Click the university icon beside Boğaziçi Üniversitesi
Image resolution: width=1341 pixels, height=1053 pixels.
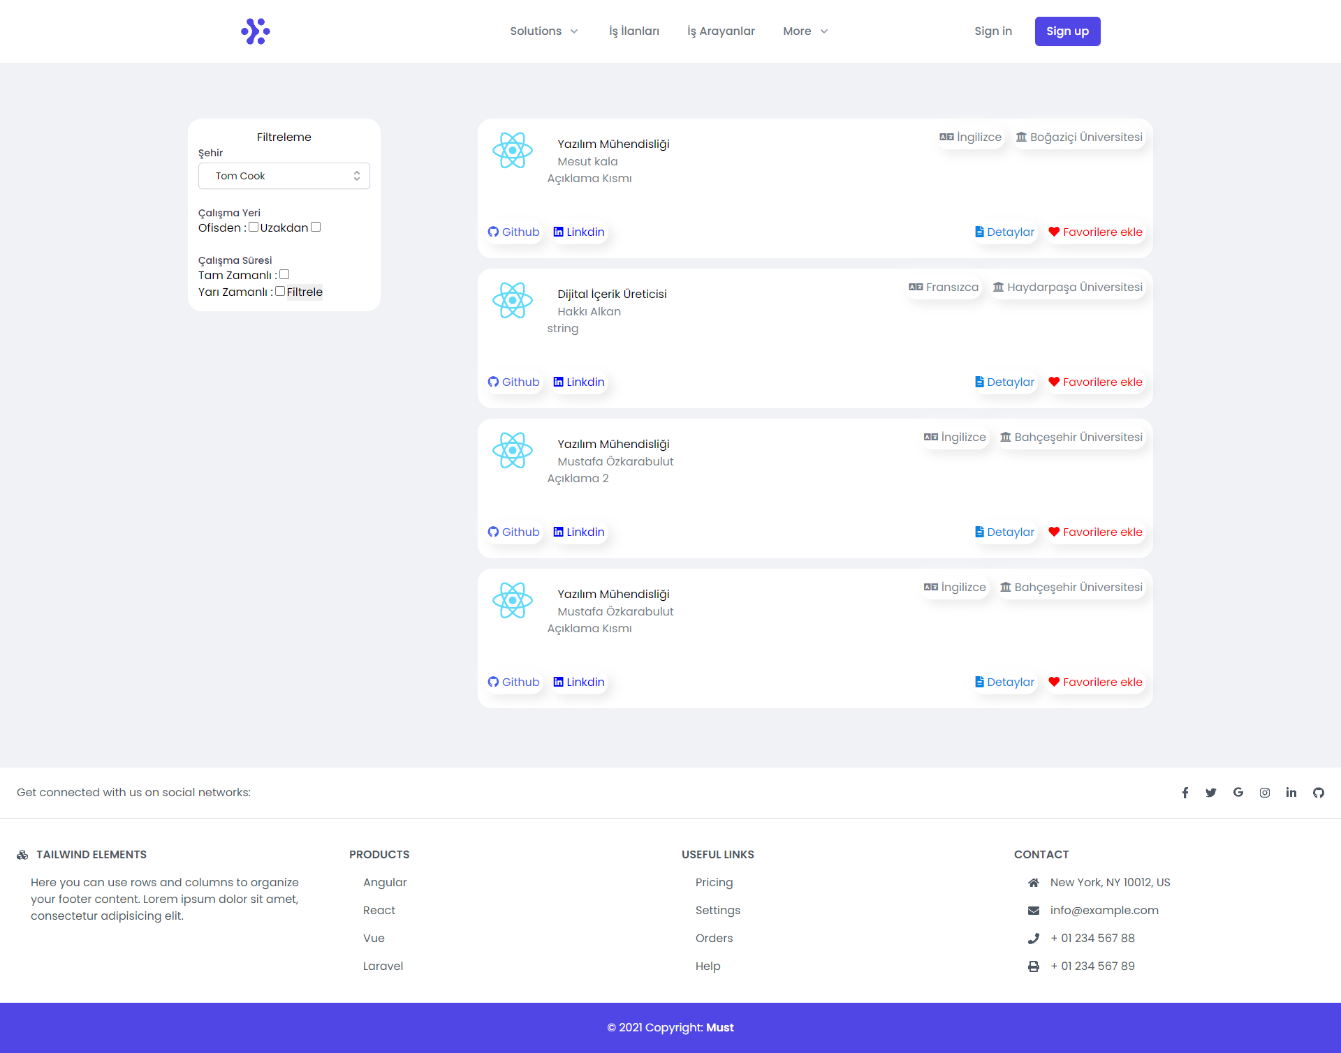pos(1021,137)
